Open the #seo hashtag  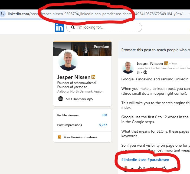tap(142, 160)
